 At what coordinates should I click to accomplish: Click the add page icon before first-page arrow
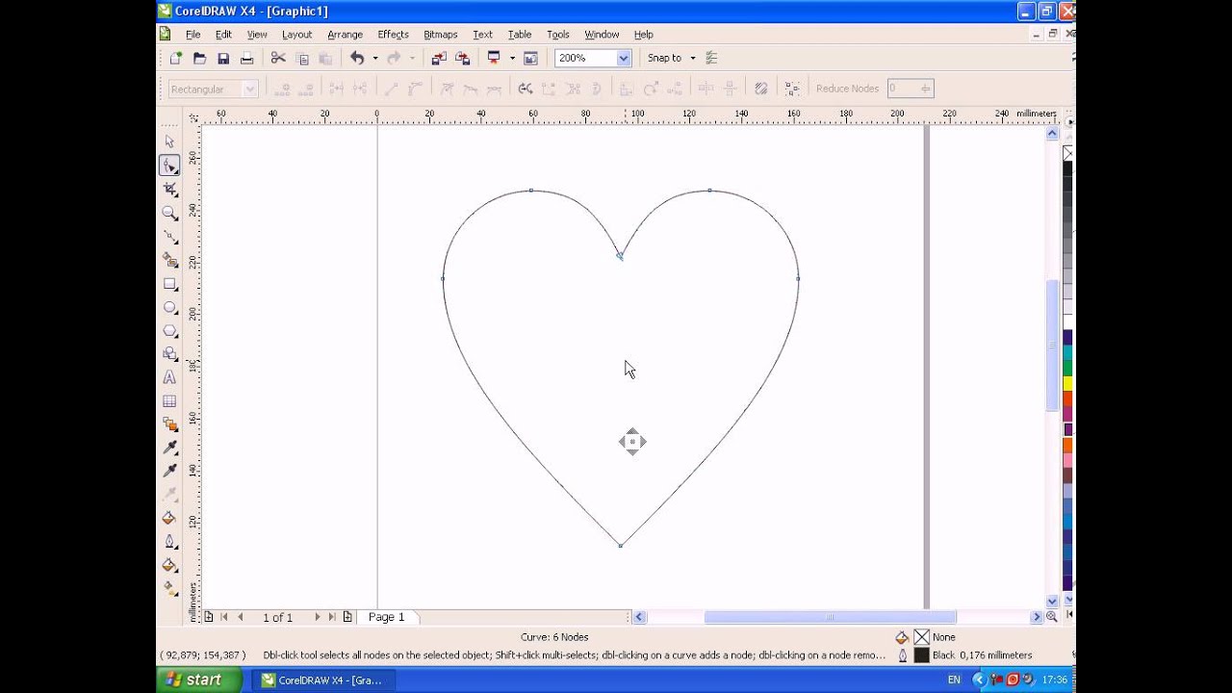209,617
